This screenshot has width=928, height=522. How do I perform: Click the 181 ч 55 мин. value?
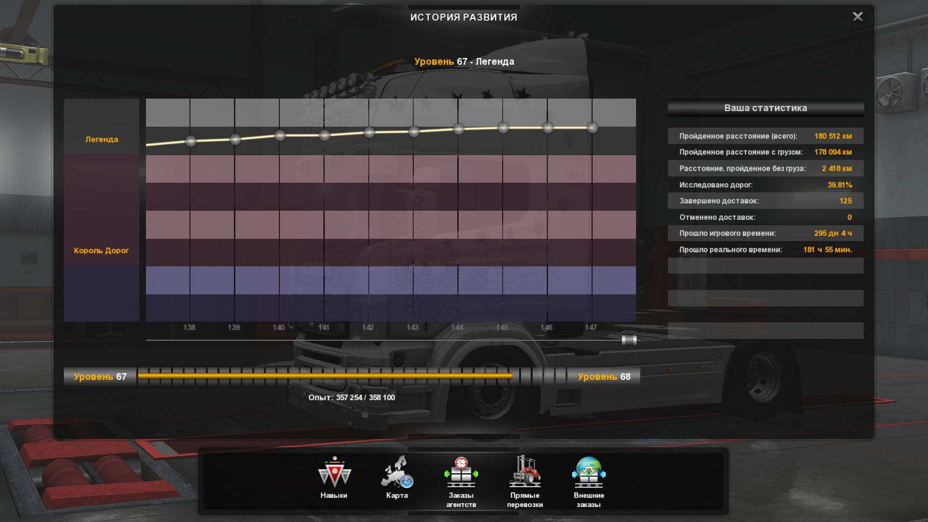coord(827,249)
